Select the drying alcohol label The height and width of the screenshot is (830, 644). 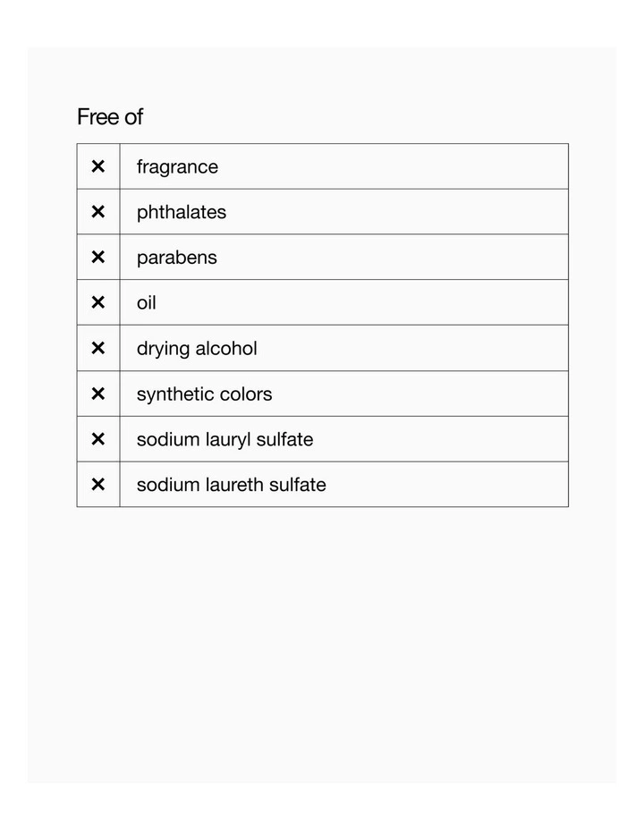click(197, 348)
